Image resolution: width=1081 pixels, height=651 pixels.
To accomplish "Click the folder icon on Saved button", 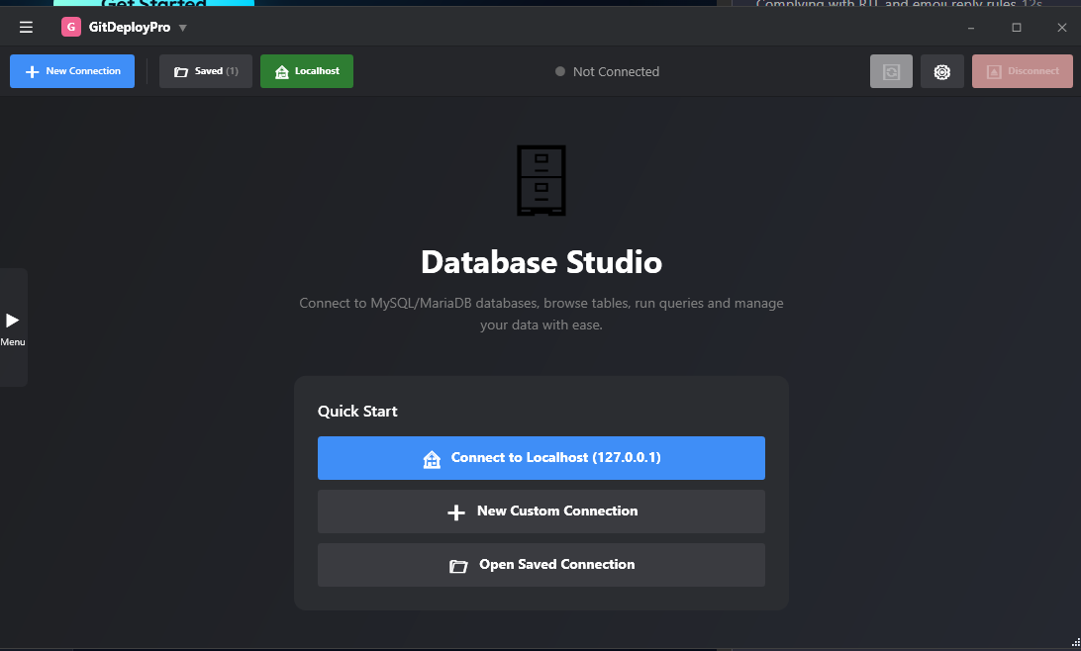I will tap(181, 71).
